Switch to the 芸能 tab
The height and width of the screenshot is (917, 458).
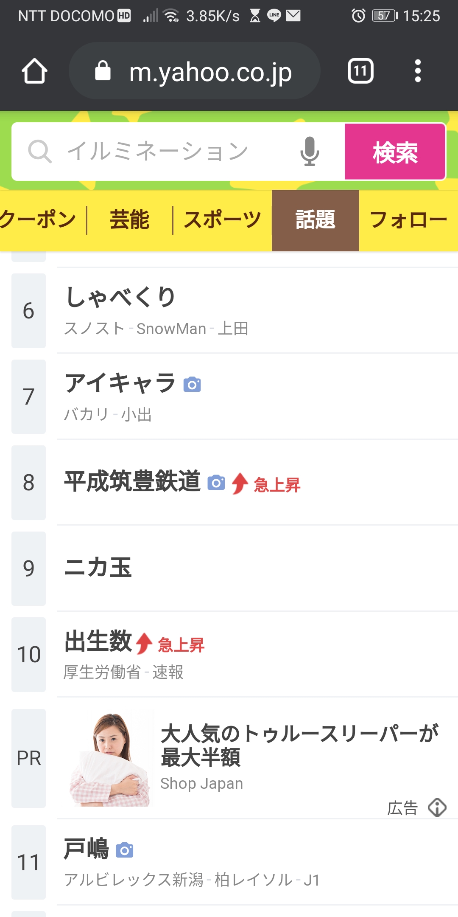(129, 220)
